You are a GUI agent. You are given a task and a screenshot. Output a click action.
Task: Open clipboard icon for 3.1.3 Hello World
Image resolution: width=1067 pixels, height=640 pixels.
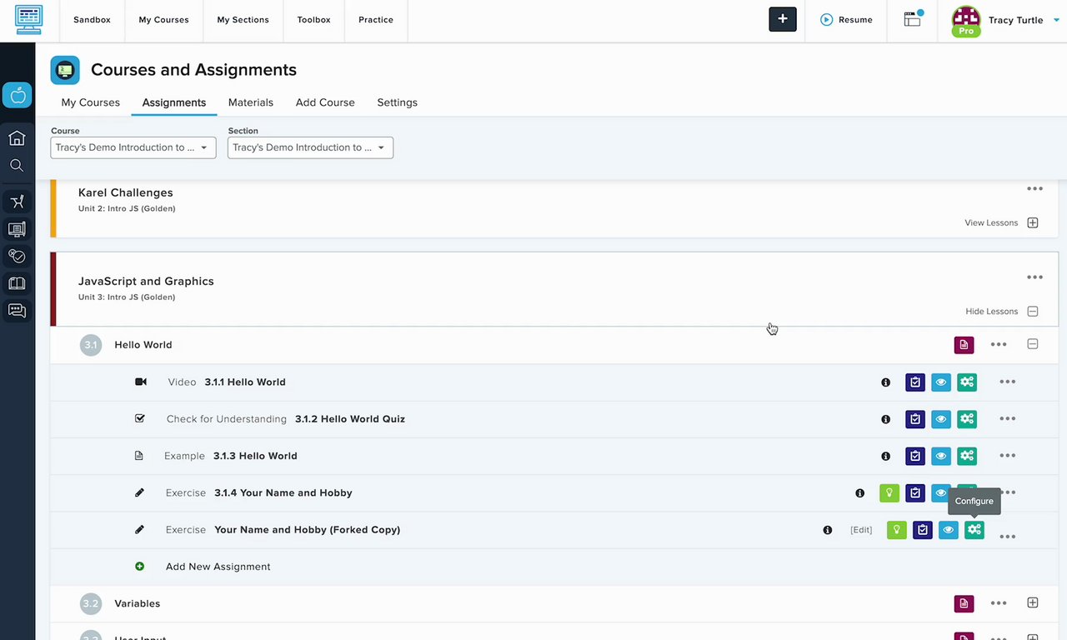[x=915, y=456]
